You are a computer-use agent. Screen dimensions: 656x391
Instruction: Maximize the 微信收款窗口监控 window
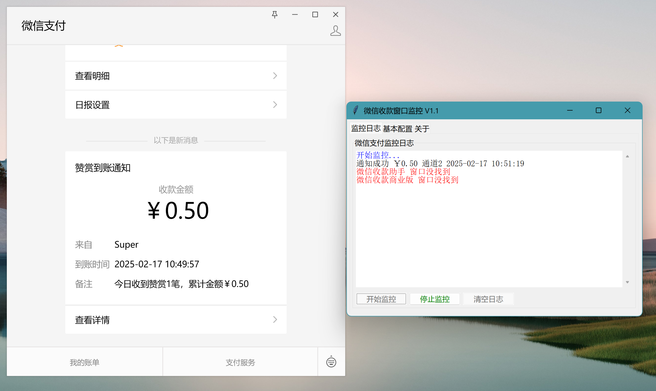point(599,111)
